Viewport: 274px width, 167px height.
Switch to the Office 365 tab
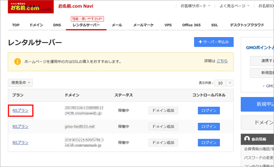191,25
